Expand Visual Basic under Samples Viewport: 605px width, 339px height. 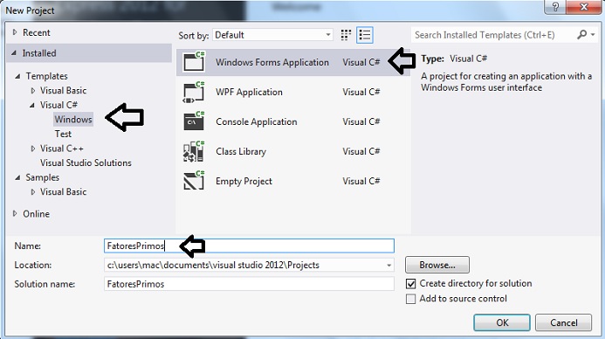pos(33,192)
